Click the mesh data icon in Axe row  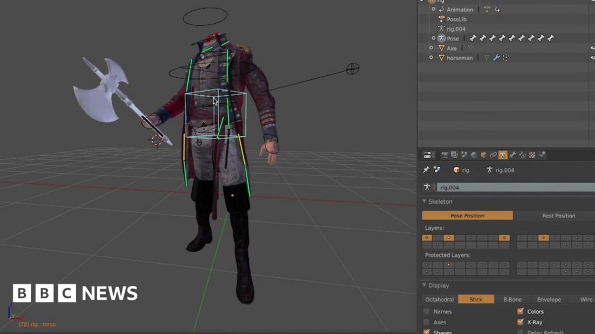(471, 48)
